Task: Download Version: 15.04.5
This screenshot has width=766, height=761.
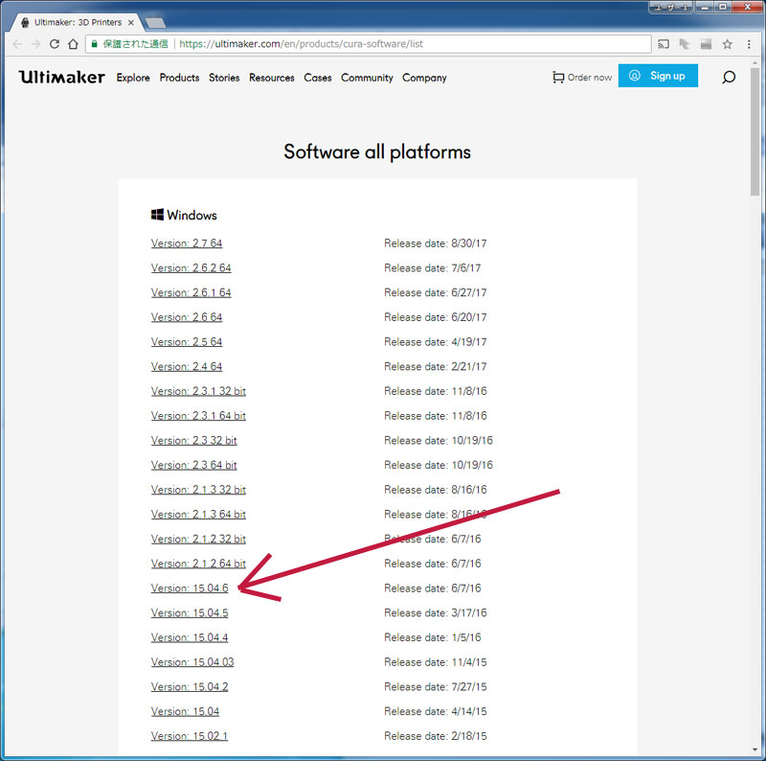Action: [x=190, y=612]
